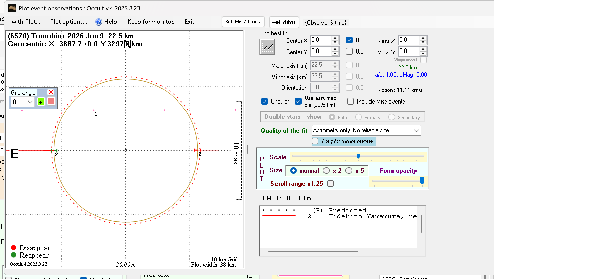
Task: Adjust the plot Scale slider handle
Action: [x=358, y=156]
